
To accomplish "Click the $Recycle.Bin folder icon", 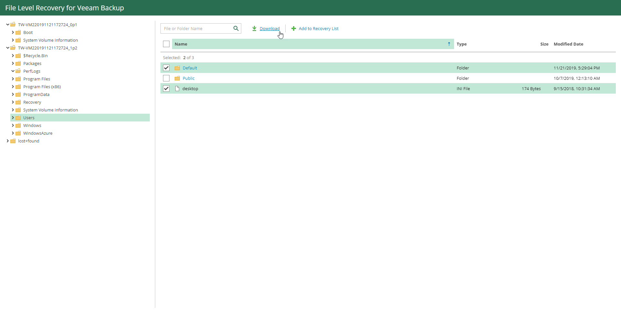I will coord(18,56).
